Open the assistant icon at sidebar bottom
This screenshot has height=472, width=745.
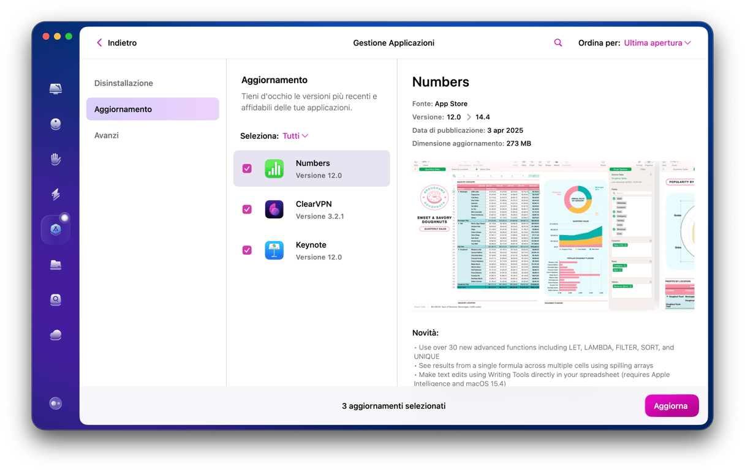pyautogui.click(x=56, y=403)
